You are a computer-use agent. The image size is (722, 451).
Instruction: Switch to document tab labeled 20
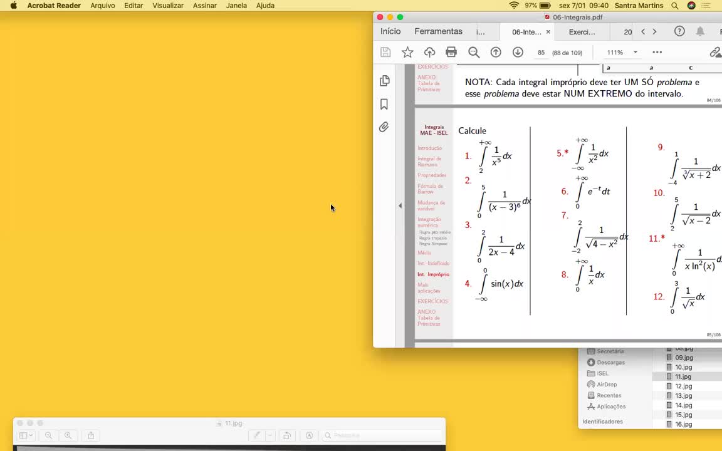tap(627, 32)
